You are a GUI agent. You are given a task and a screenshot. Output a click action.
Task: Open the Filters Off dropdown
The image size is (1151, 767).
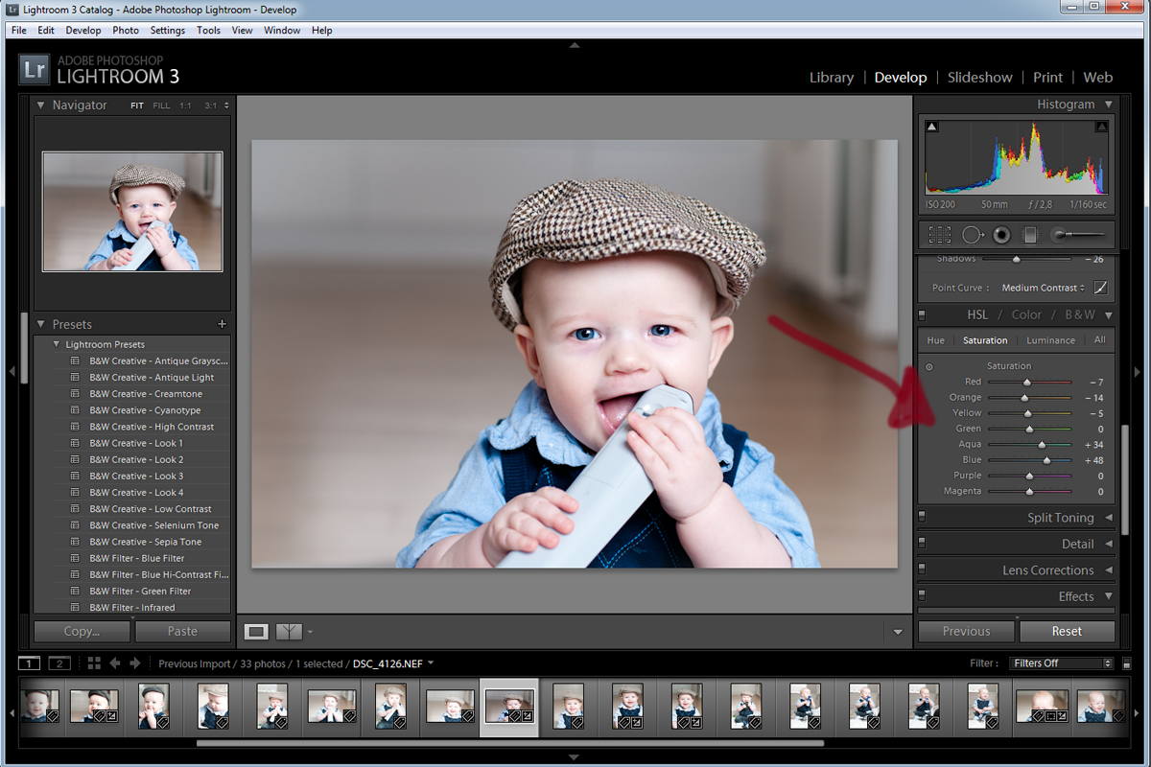point(1061,663)
